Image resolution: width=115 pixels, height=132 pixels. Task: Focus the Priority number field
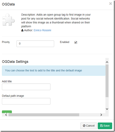point(35,44)
